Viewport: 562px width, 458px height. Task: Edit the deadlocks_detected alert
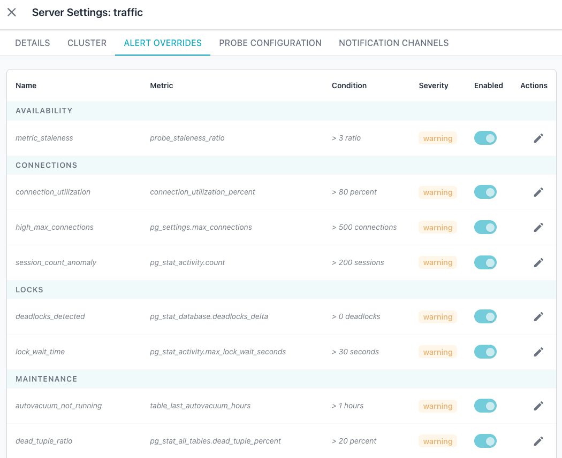538,317
